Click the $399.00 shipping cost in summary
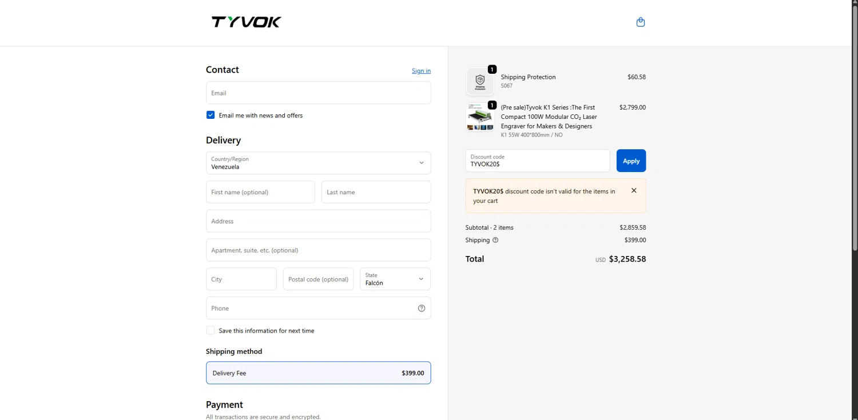Viewport: 858px width, 420px height. pos(635,240)
